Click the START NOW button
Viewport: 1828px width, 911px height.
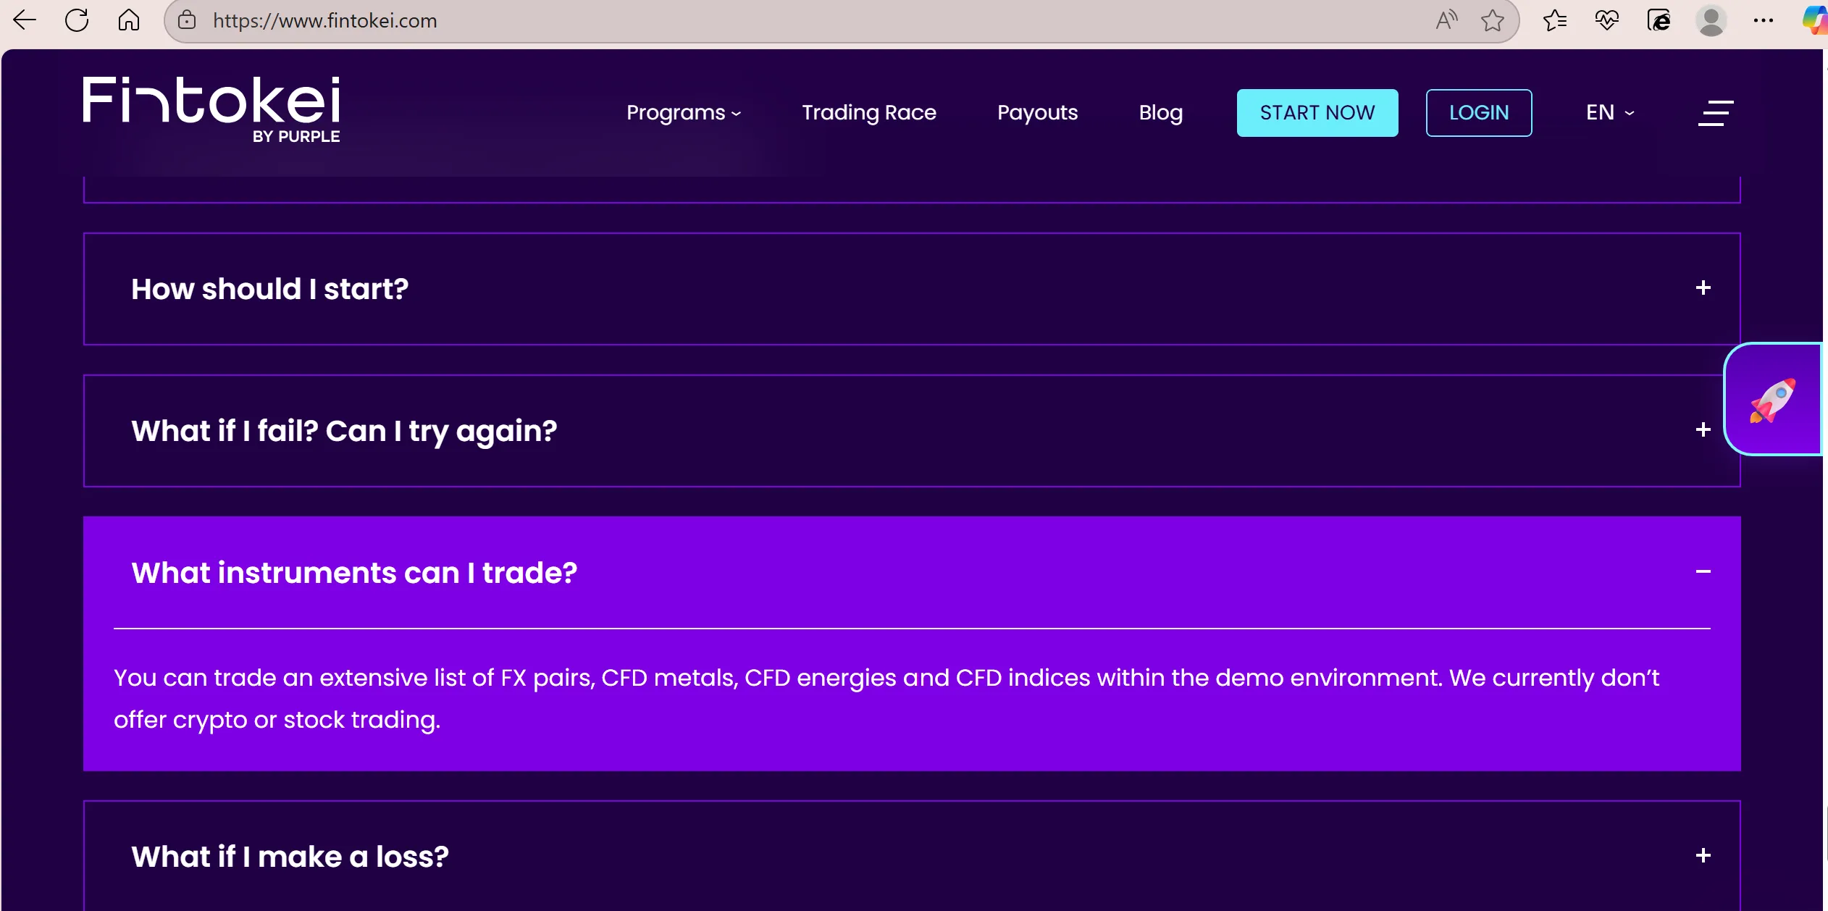click(x=1317, y=113)
